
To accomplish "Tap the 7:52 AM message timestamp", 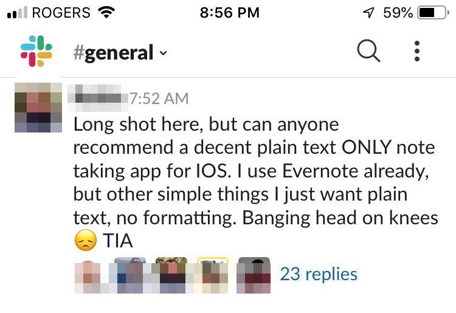I will click(159, 98).
